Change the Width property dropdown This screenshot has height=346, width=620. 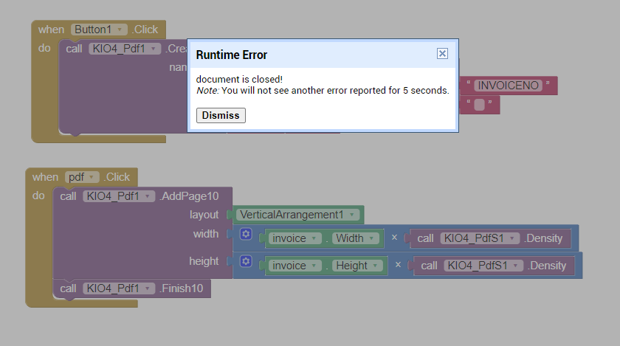372,238
